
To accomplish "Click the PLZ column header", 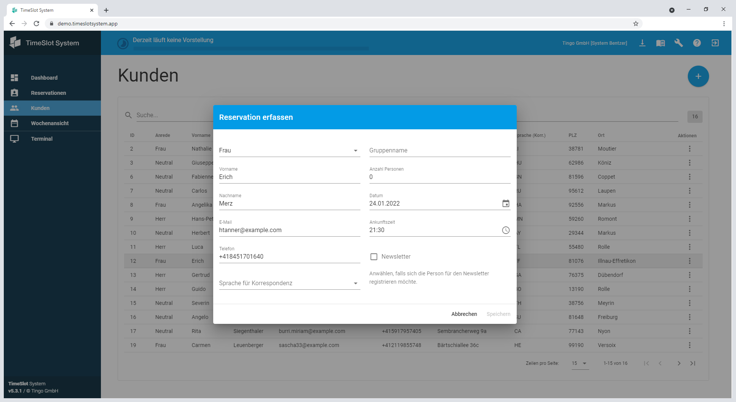I will coord(572,135).
